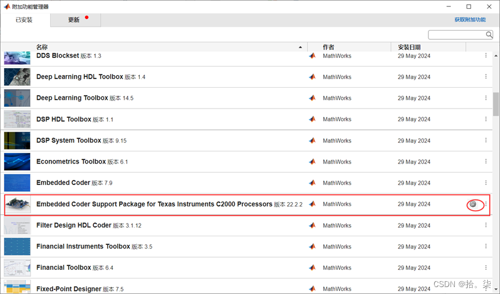The height and width of the screenshot is (294, 500).
Task: Focus the add-on search field
Action: click(x=457, y=35)
